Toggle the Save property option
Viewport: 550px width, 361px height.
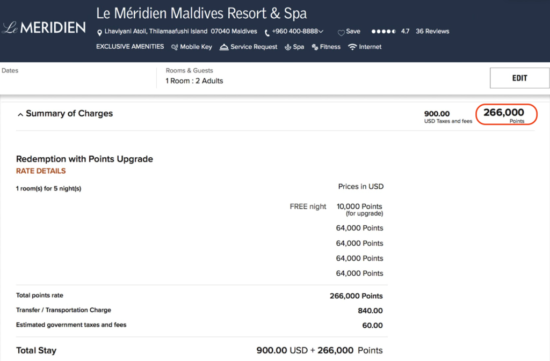pyautogui.click(x=348, y=32)
